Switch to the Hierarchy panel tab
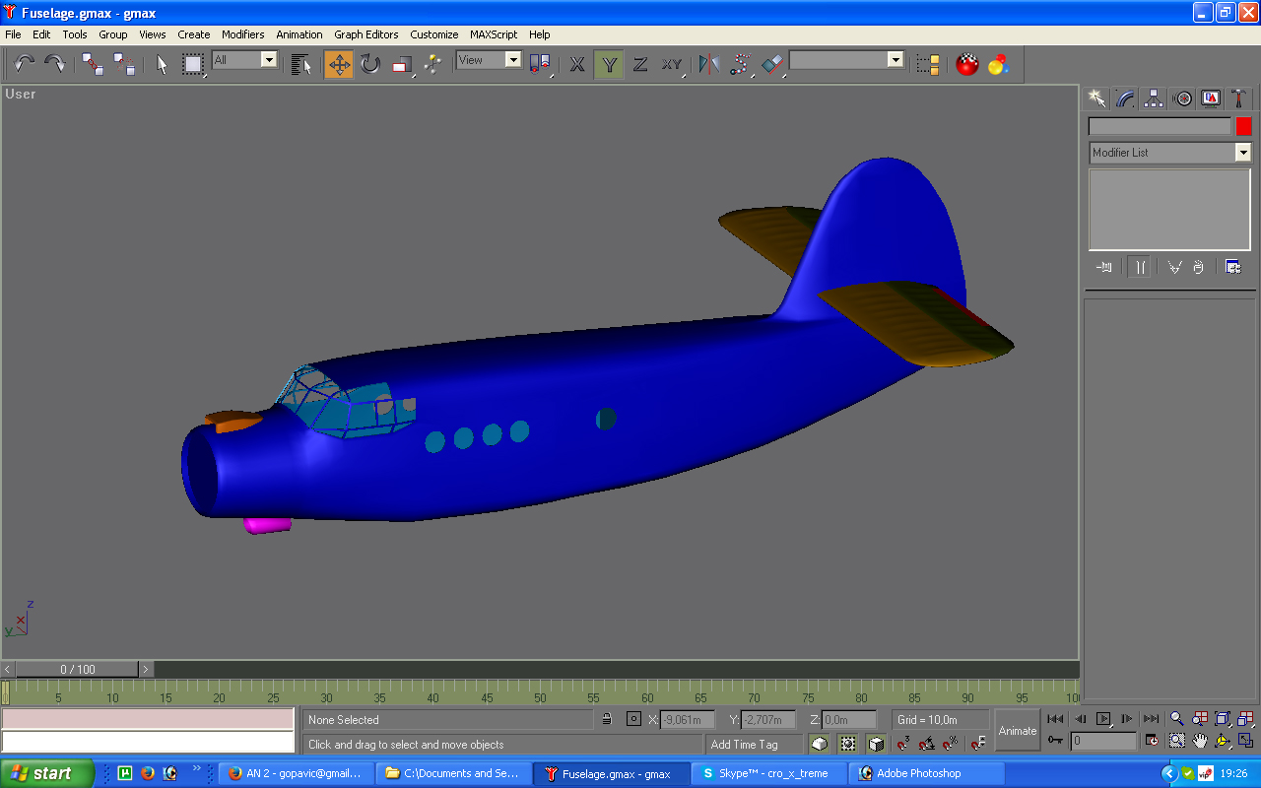This screenshot has height=788, width=1261. coord(1154,98)
